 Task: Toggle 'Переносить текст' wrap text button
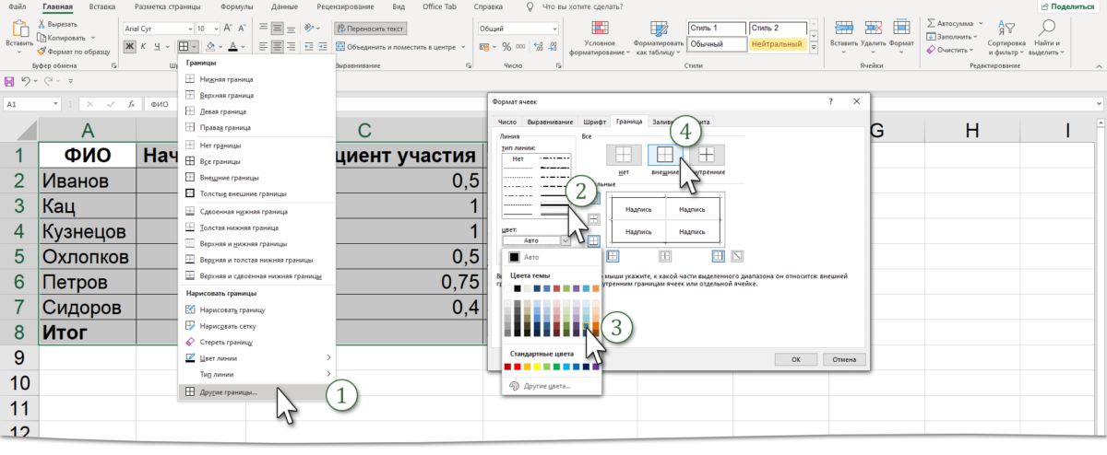[368, 29]
